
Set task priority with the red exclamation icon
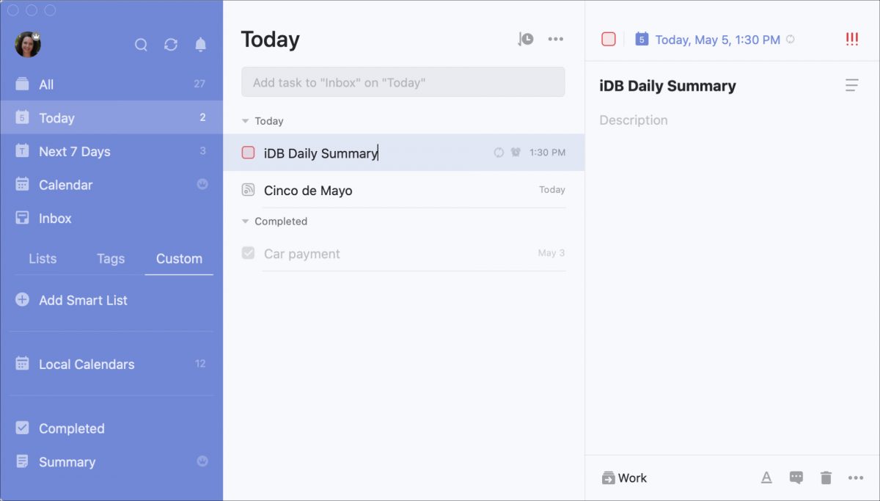(851, 40)
